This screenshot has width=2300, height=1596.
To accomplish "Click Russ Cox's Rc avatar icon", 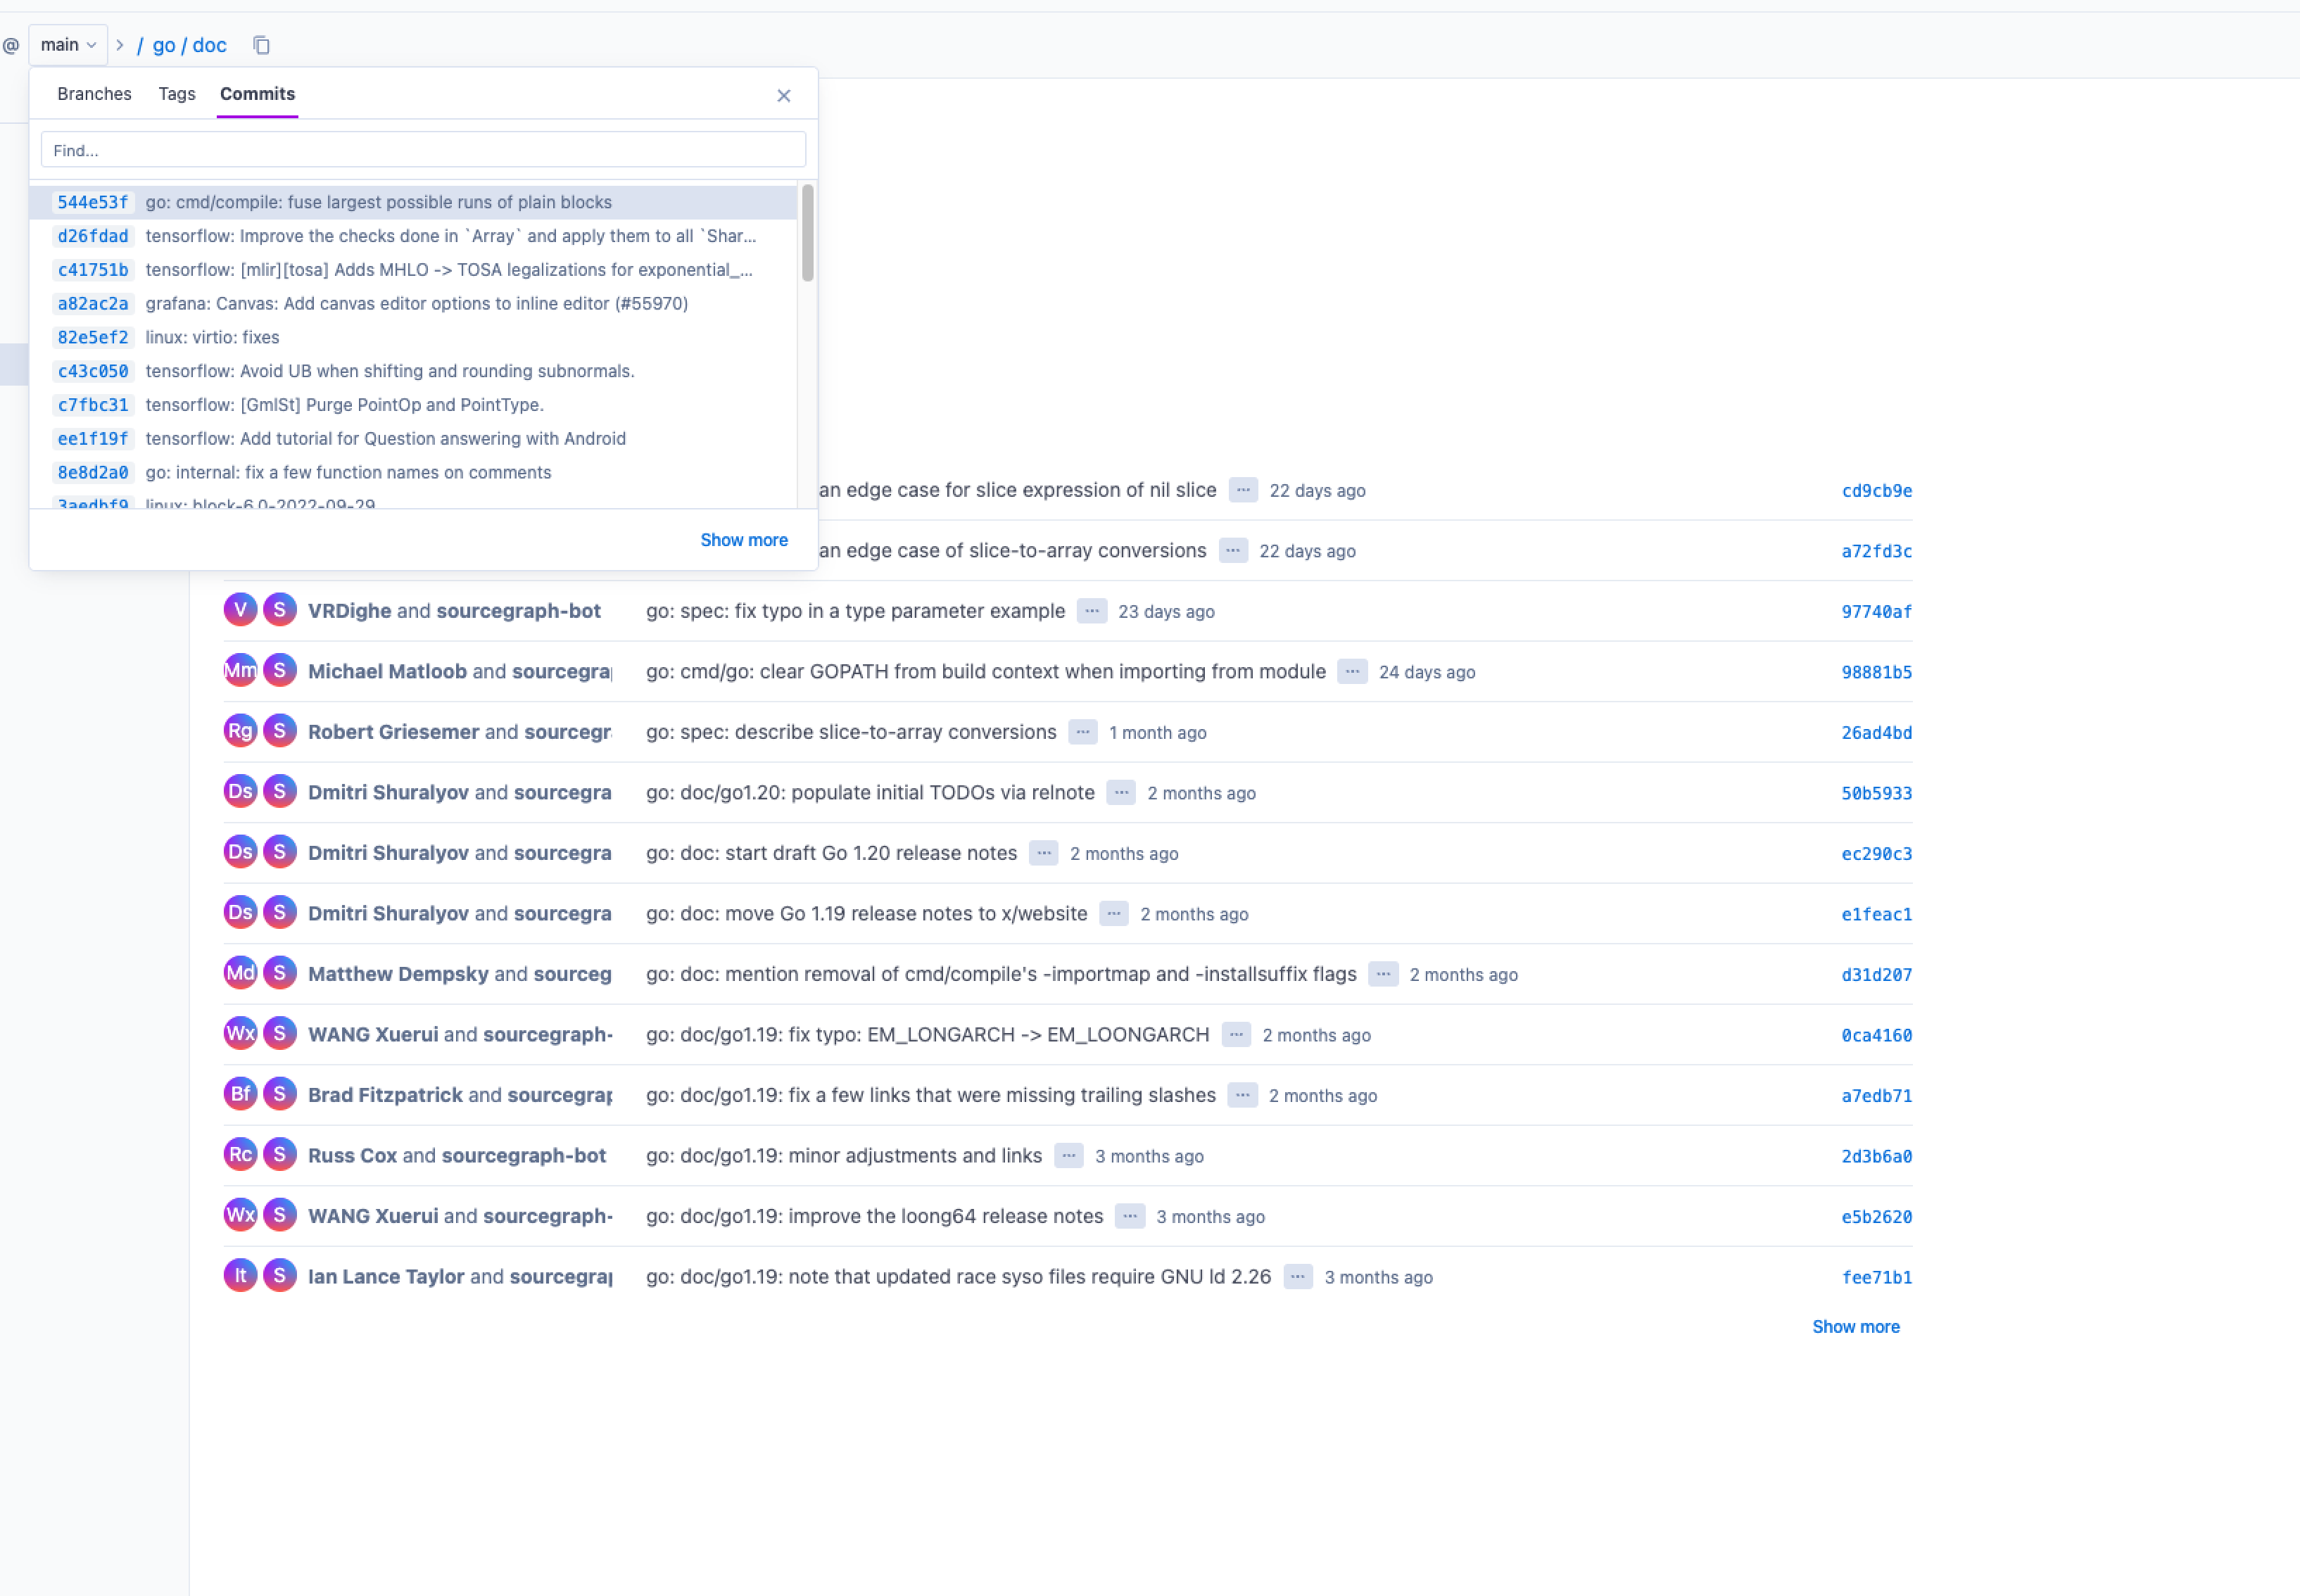I will [x=240, y=1154].
